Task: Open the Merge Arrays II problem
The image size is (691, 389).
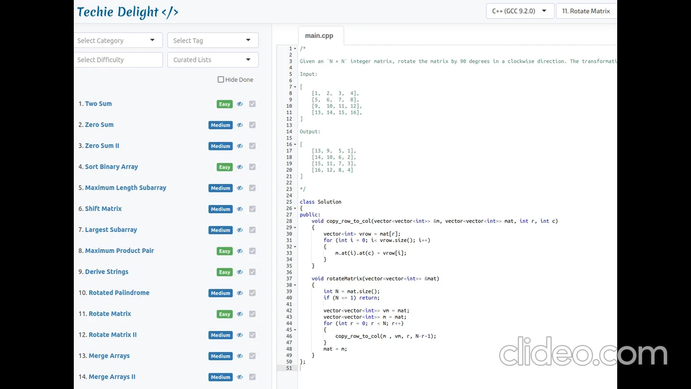Action: click(x=112, y=377)
